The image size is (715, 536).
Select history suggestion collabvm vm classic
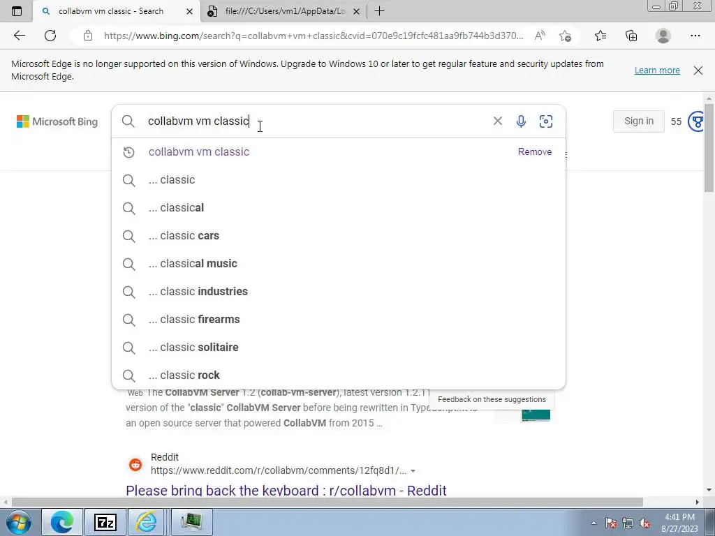point(199,151)
